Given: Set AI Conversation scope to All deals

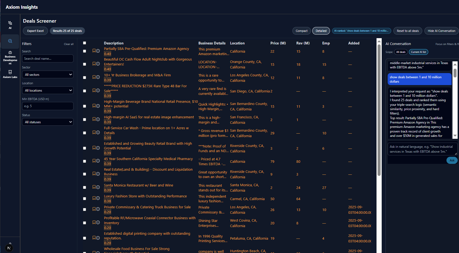Looking at the screenshot, I should click(400, 52).
